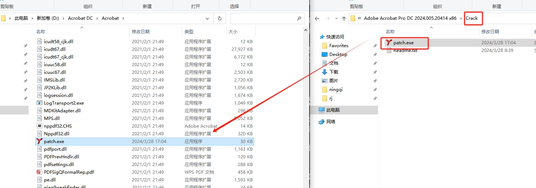This screenshot has height=188, width=536.
Task: Click the search magnifier in left window
Action: click(299, 18)
